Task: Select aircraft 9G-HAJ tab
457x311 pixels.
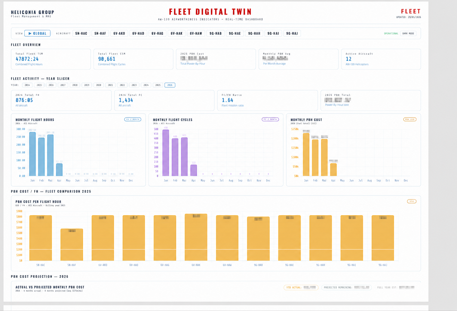Action: (292, 33)
